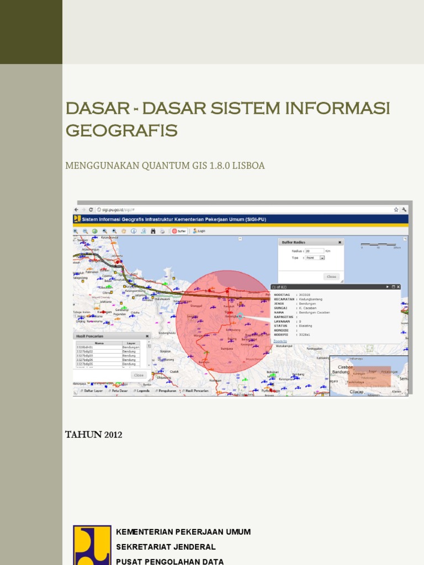Viewport: 424px width, 565px height.
Task: Select result row 3327bdg03
Action: [108, 355]
